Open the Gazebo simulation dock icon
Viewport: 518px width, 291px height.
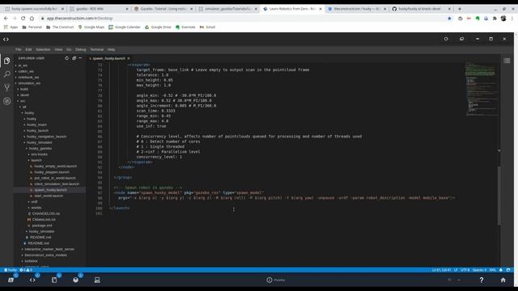click(75, 280)
